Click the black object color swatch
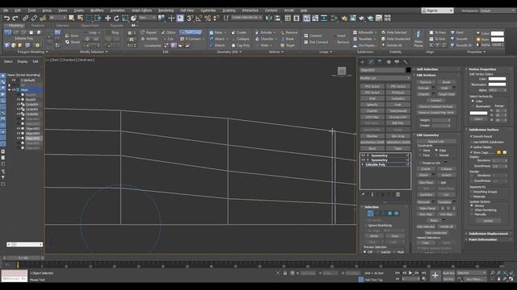The height and width of the screenshot is (290, 517). pyautogui.click(x=408, y=70)
